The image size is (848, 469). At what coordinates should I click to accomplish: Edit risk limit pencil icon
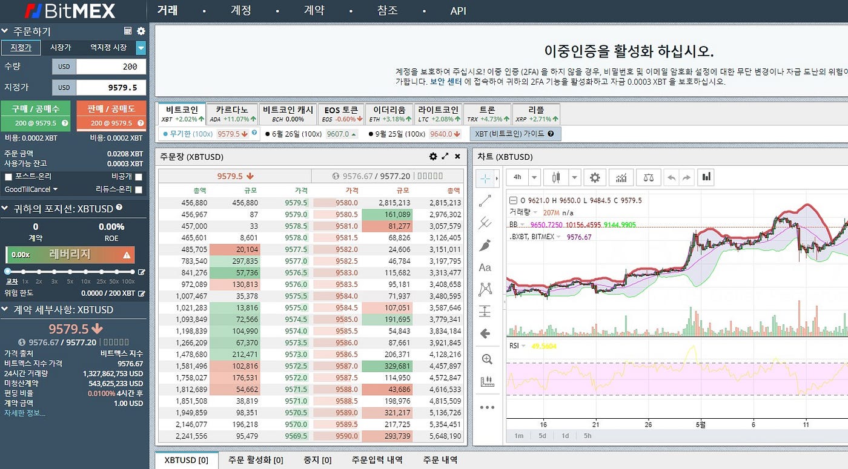click(142, 294)
